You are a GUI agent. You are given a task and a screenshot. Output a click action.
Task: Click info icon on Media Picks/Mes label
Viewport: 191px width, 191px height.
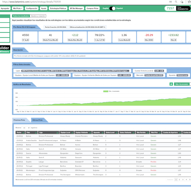coord(57,40)
